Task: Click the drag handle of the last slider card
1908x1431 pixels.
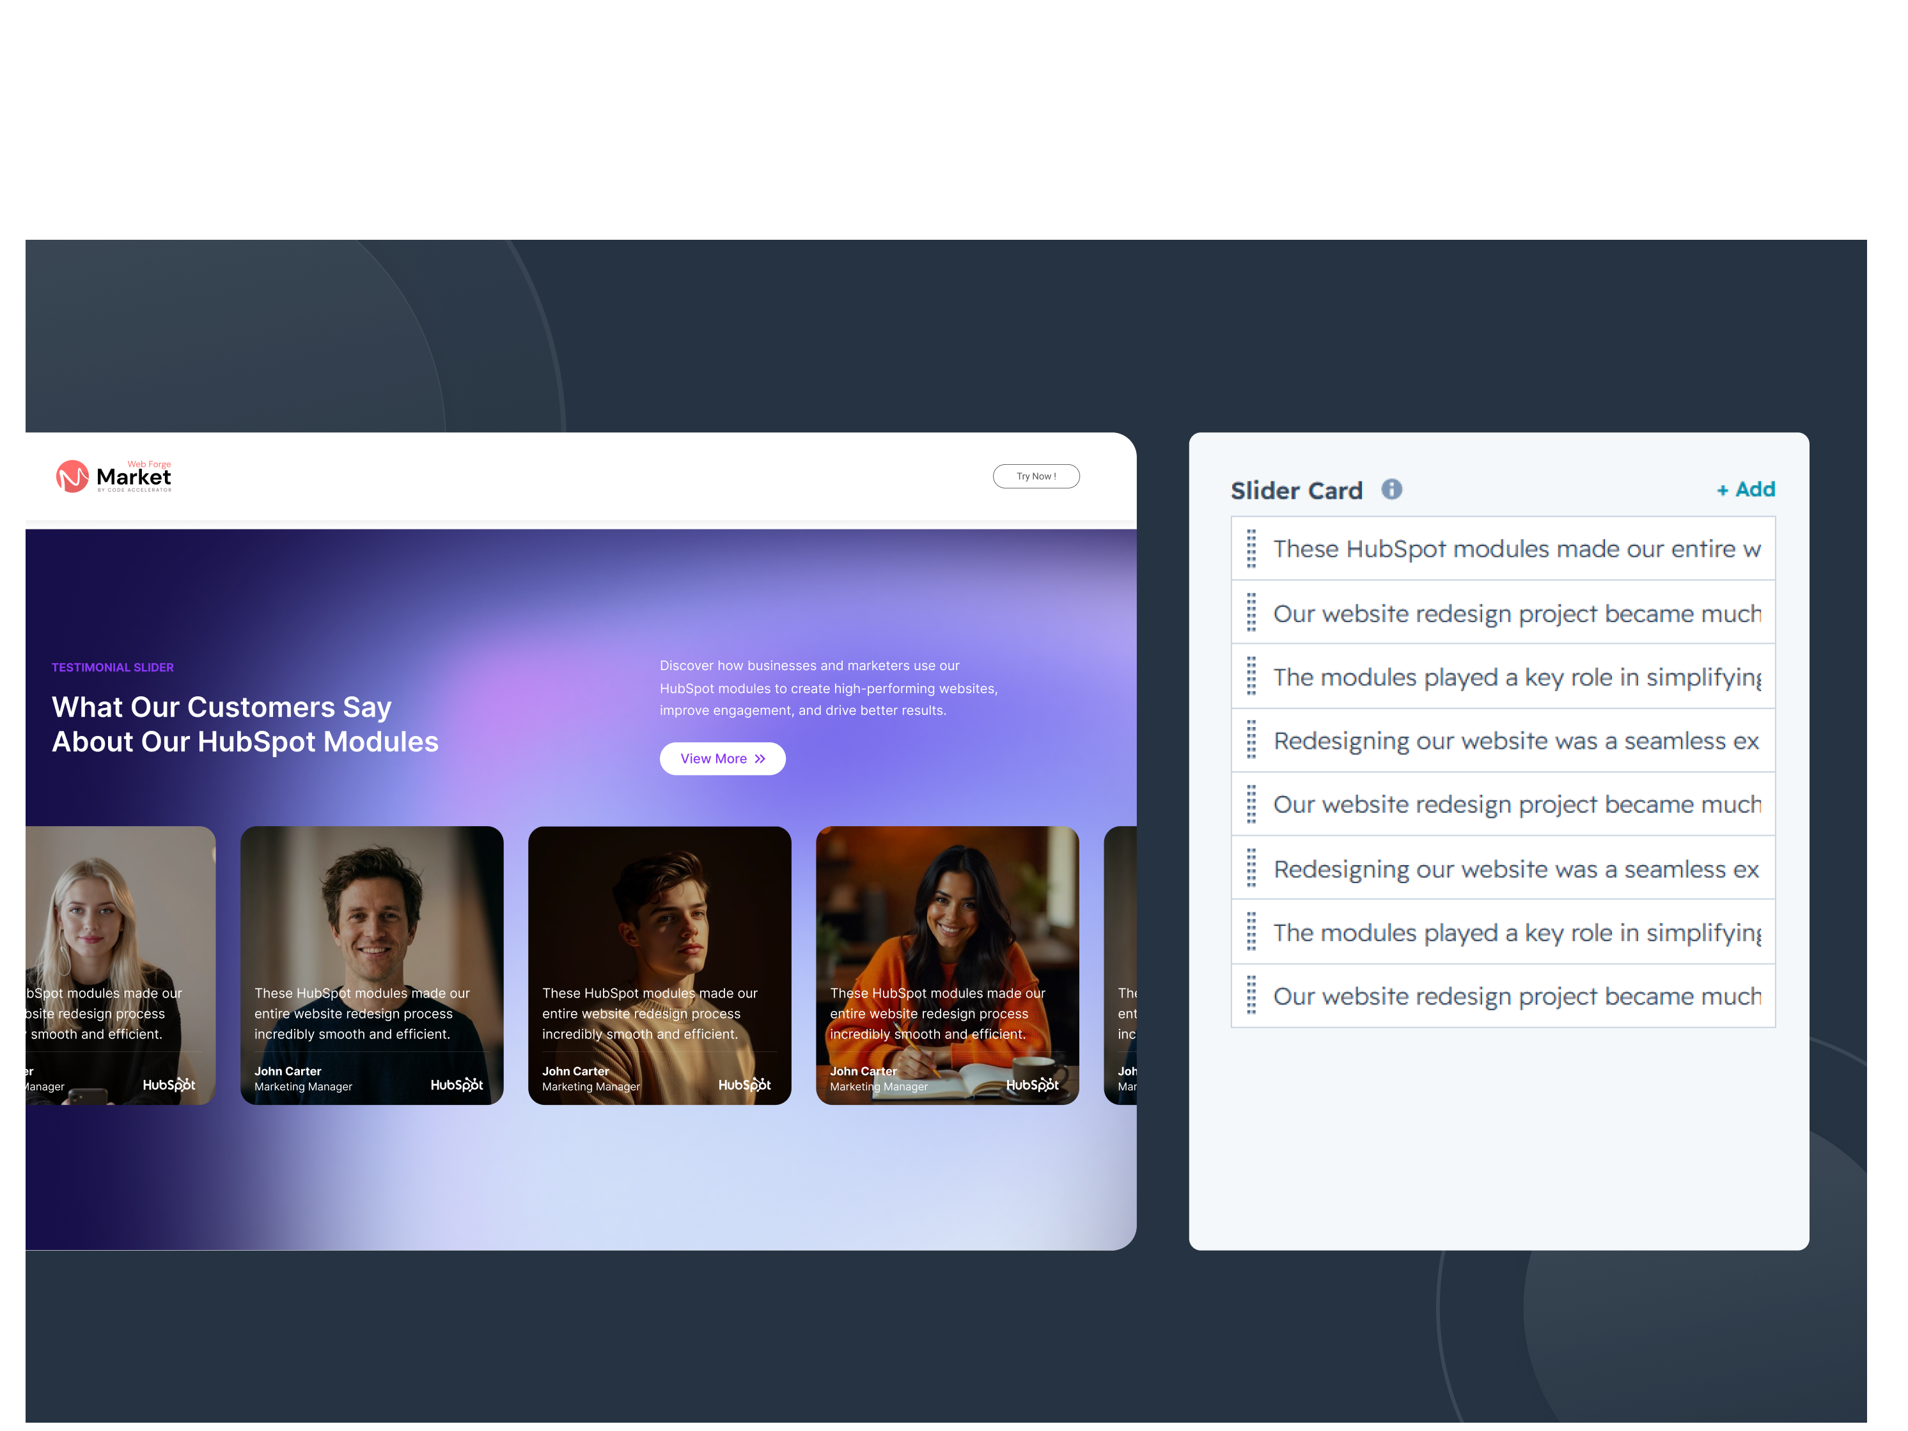Action: (1251, 996)
